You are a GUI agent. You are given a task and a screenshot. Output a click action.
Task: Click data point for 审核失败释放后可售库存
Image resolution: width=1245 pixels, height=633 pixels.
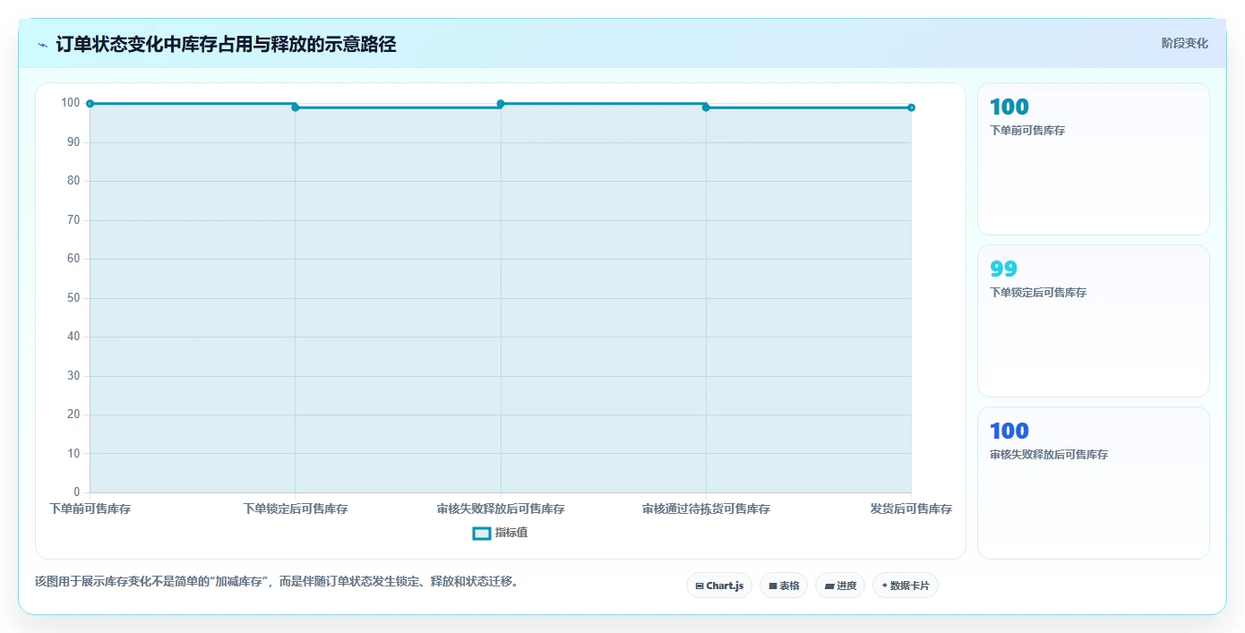click(501, 104)
